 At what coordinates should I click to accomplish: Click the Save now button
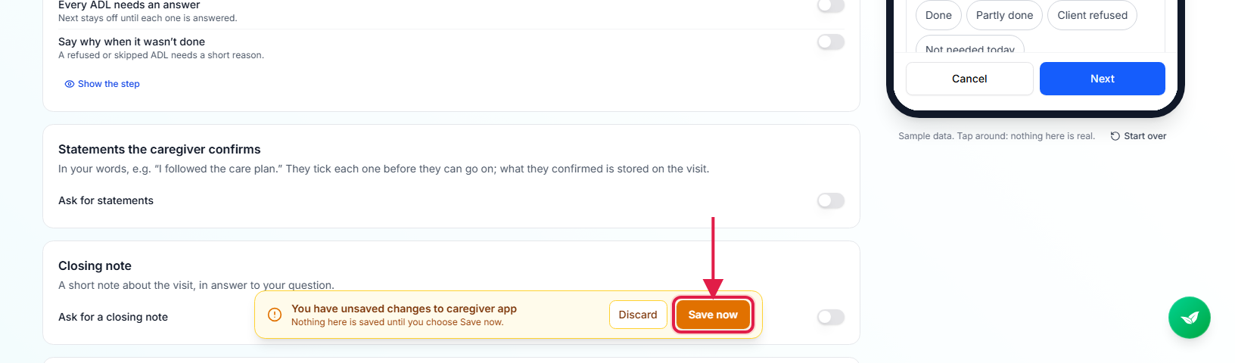[x=713, y=315]
